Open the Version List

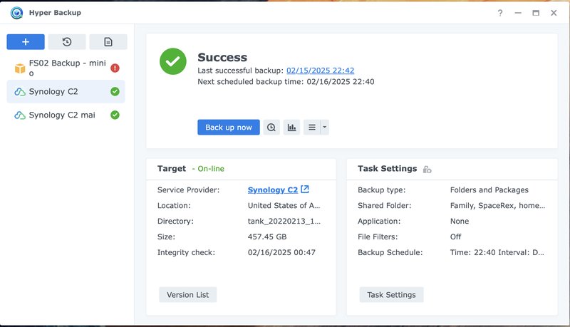187,295
